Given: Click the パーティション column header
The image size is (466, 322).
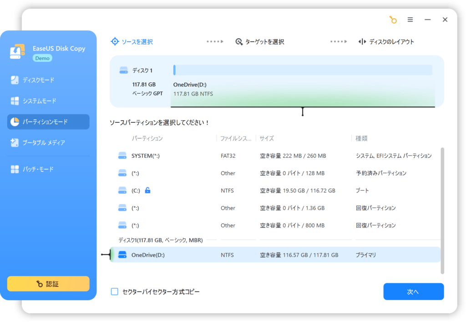Looking at the screenshot, I should tap(147, 138).
